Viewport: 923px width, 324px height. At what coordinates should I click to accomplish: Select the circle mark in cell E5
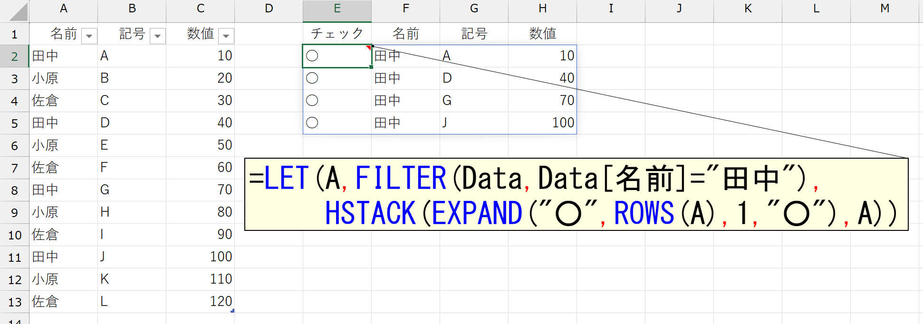312,123
